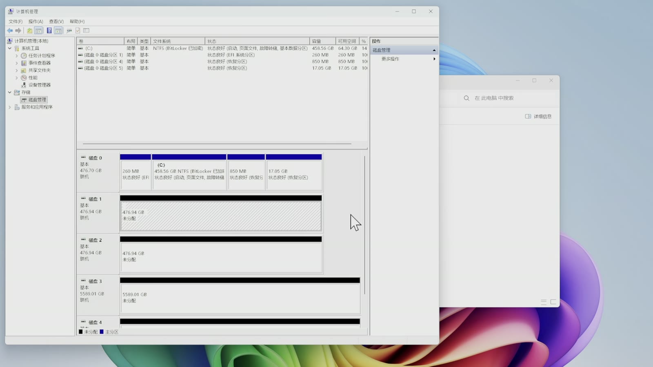This screenshot has height=367, width=653.
Task: Click 更多操作 in the actions pane
Action: point(390,59)
